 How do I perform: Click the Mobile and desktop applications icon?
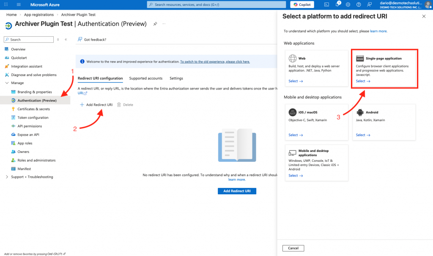pyautogui.click(x=293, y=153)
